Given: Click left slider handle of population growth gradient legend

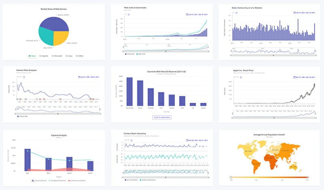Looking at the screenshot, I should pyautogui.click(x=231, y=177).
